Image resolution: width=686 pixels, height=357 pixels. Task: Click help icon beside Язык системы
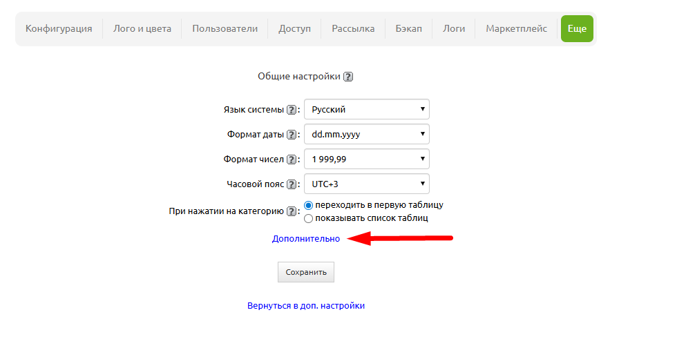[292, 110]
